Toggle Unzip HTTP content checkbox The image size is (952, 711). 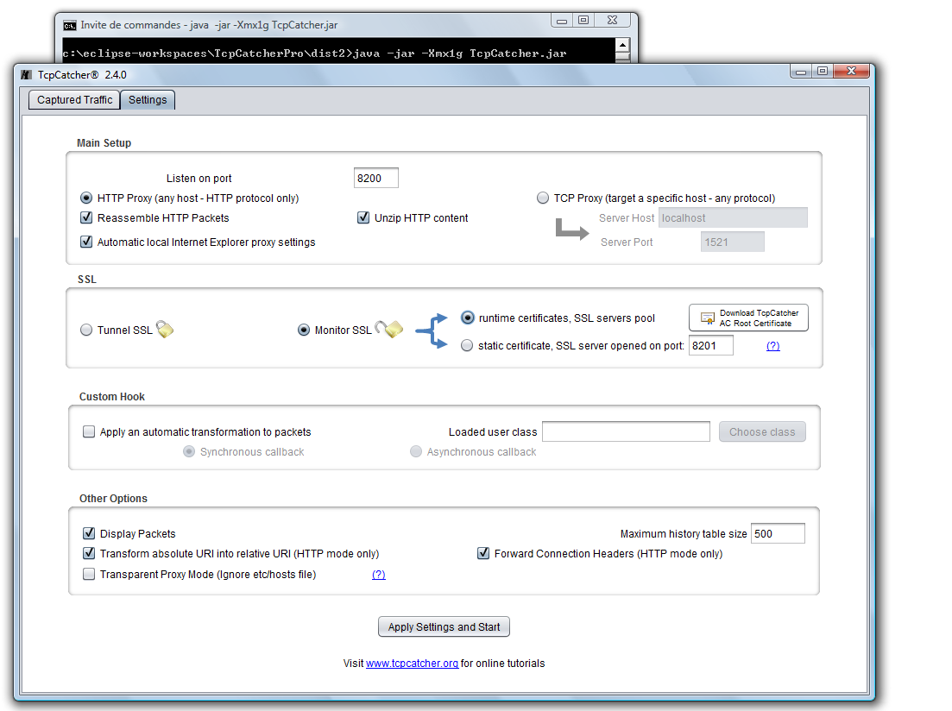(363, 217)
